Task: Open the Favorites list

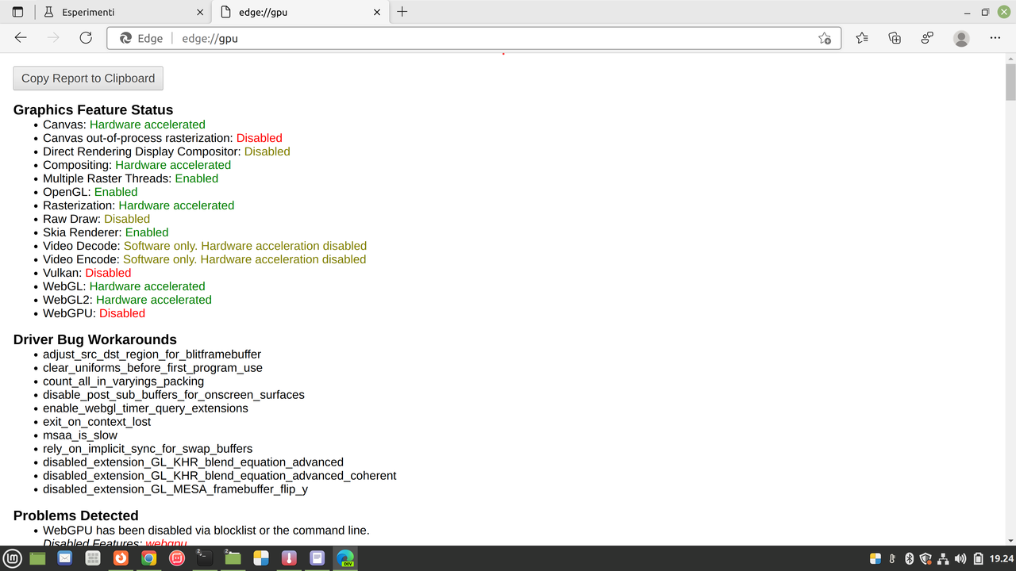Action: 862,38
